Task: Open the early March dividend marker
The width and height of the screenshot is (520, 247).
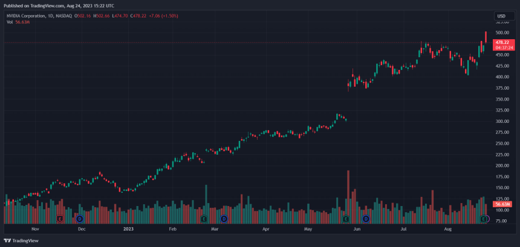Action: pyautogui.click(x=224, y=218)
